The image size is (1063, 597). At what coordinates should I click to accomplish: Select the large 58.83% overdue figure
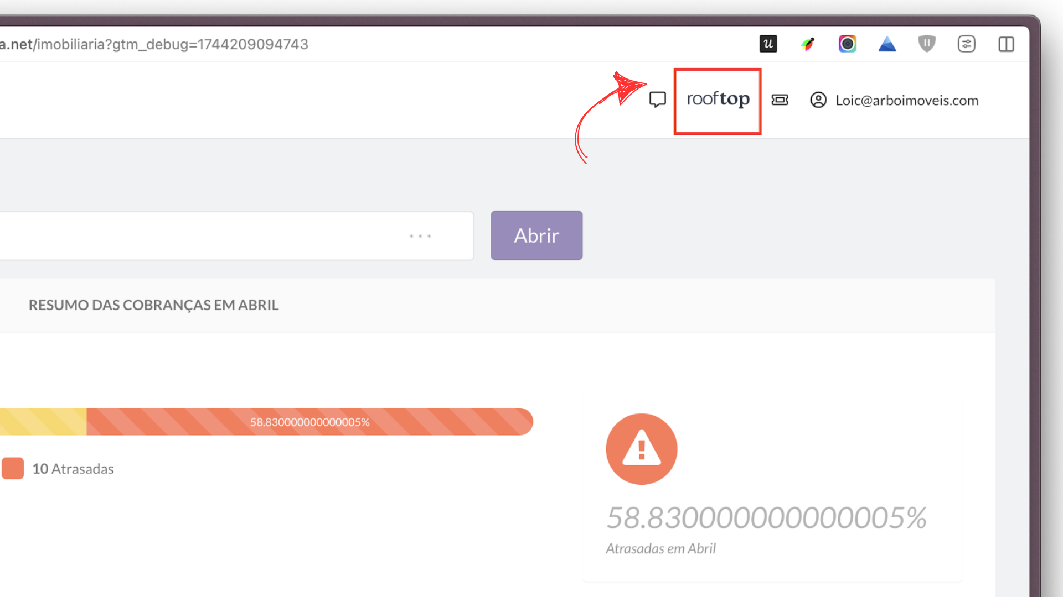pos(767,518)
